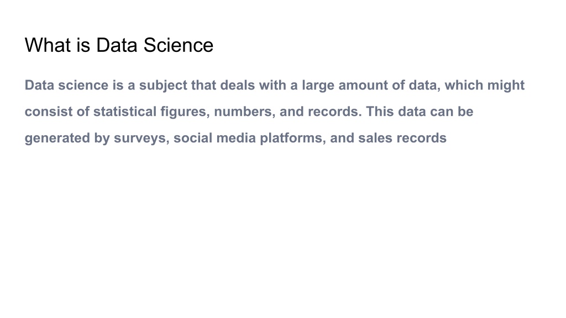Click the word 'platforms,' in the last line
The height and width of the screenshot is (318, 566).
pyautogui.click(x=293, y=139)
